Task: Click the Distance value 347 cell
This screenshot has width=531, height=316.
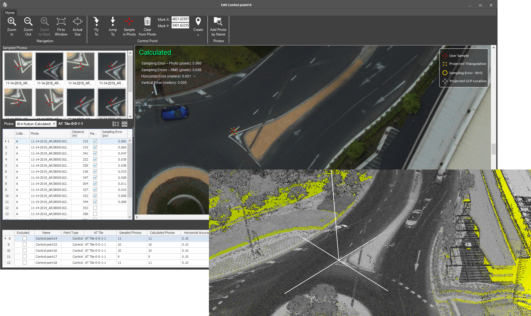Action: (80, 178)
